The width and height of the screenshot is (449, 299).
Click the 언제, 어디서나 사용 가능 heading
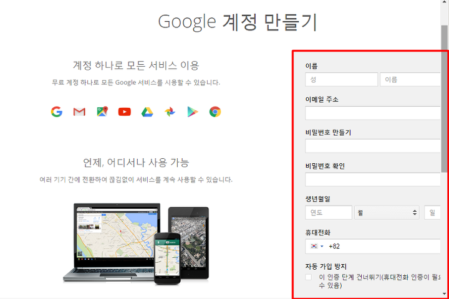click(136, 163)
